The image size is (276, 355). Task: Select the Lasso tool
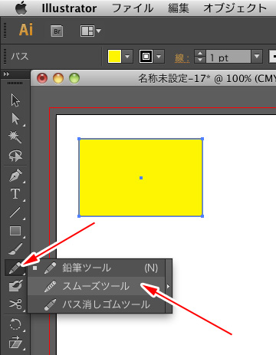15,156
